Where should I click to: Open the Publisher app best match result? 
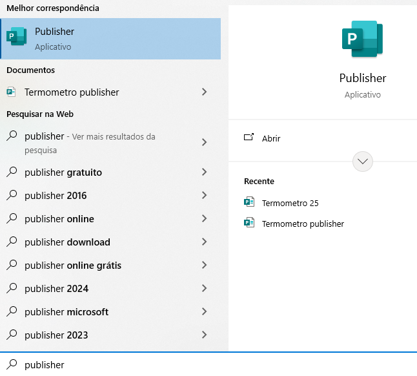coord(110,39)
